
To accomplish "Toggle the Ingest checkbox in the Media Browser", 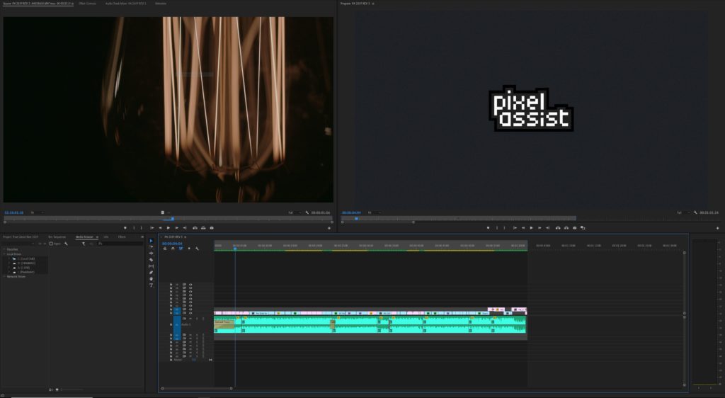I will click(x=51, y=244).
